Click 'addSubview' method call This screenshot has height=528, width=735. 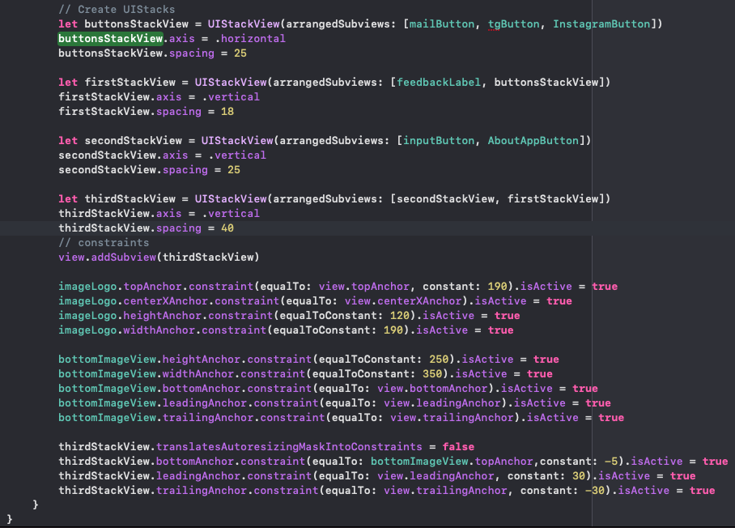[124, 257]
